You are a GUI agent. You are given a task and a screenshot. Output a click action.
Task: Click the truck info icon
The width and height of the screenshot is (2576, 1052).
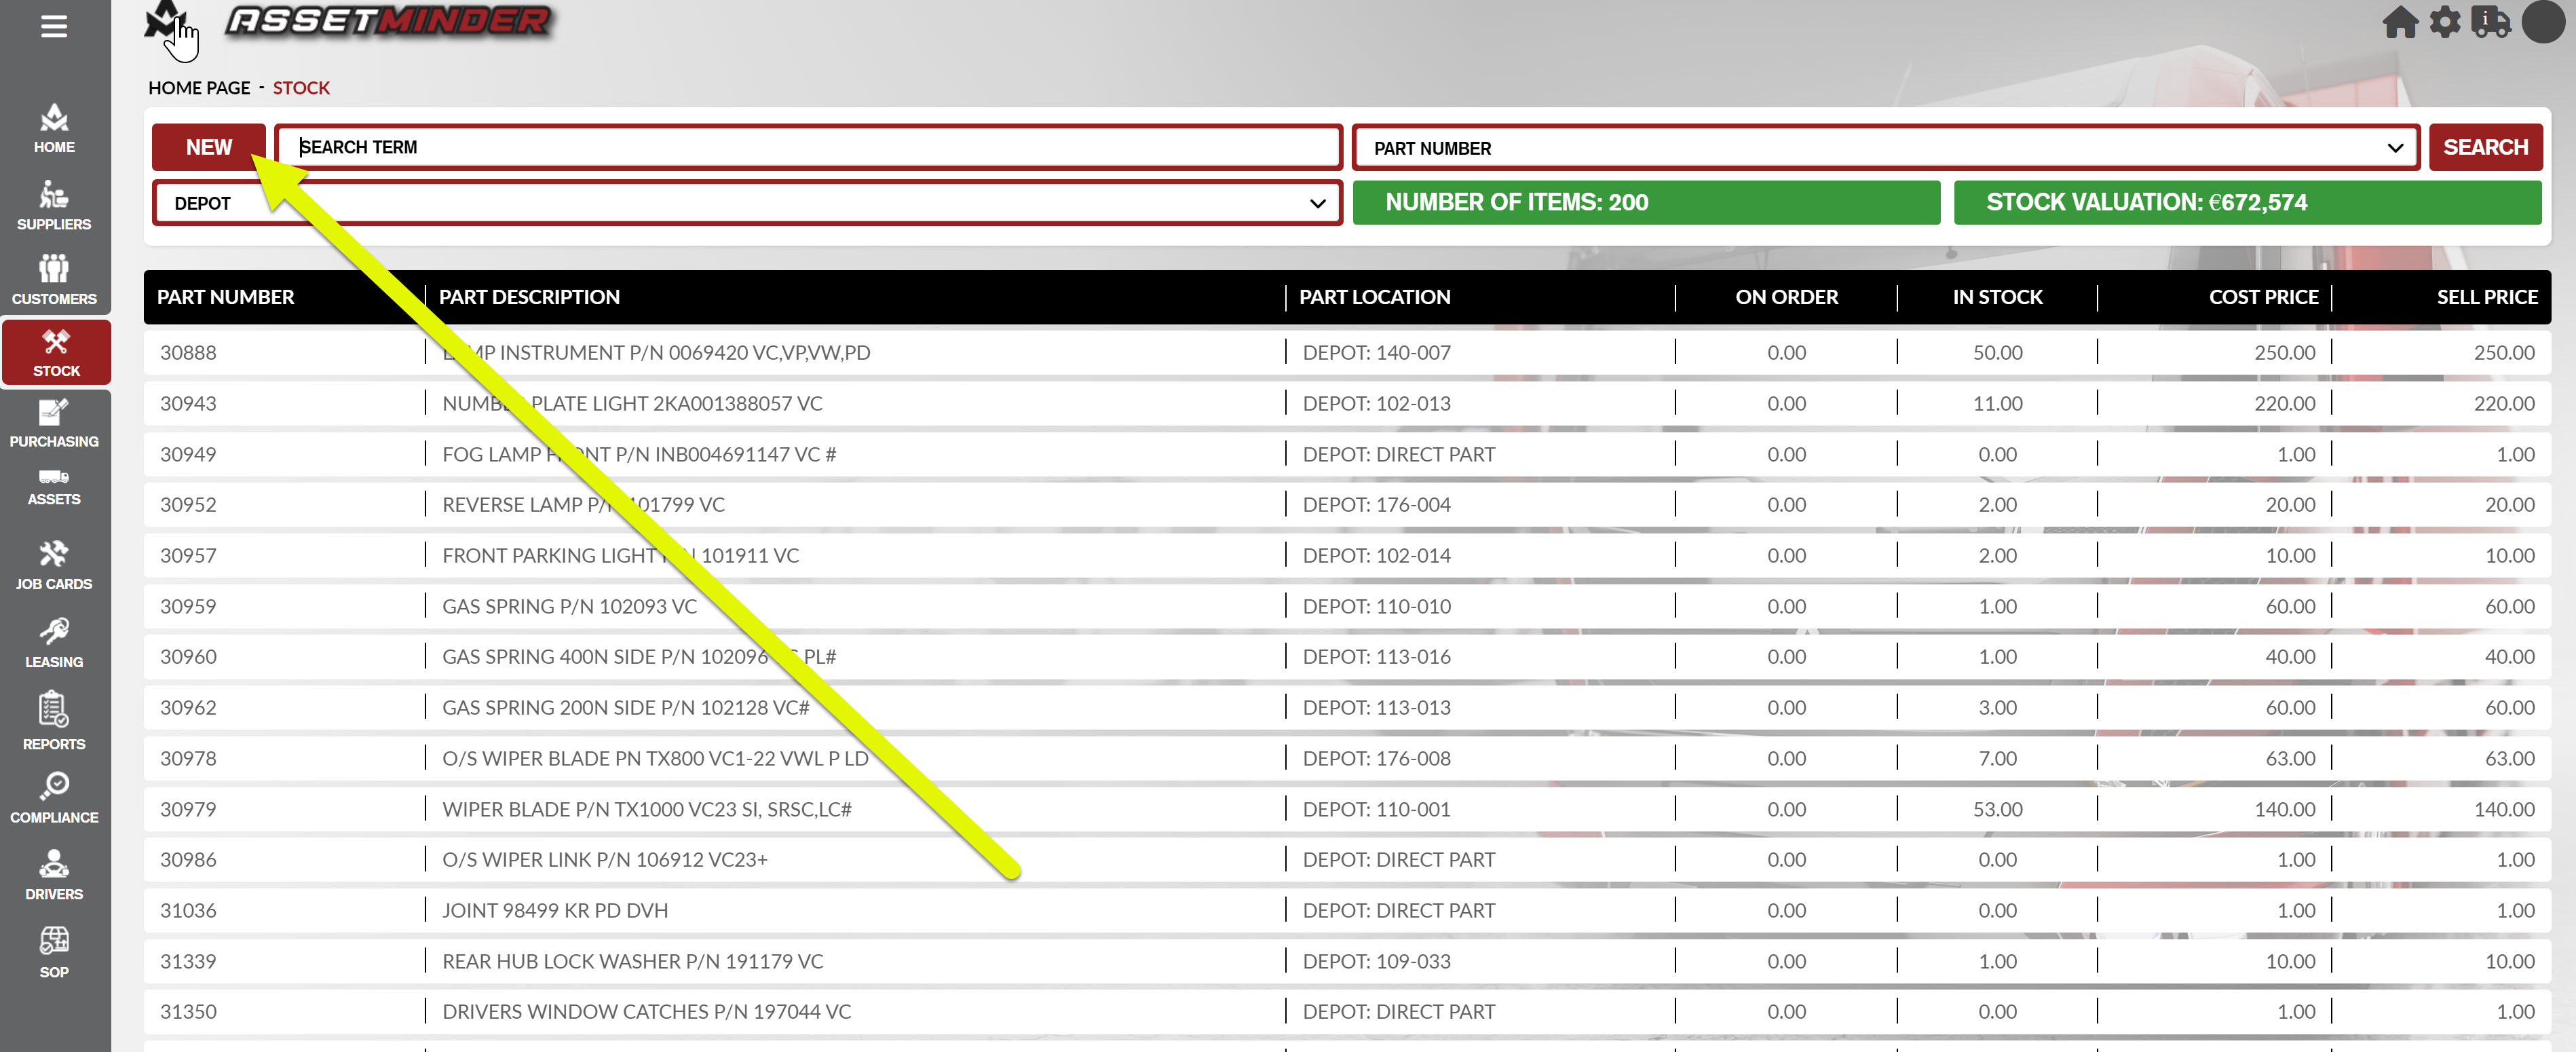click(2491, 22)
